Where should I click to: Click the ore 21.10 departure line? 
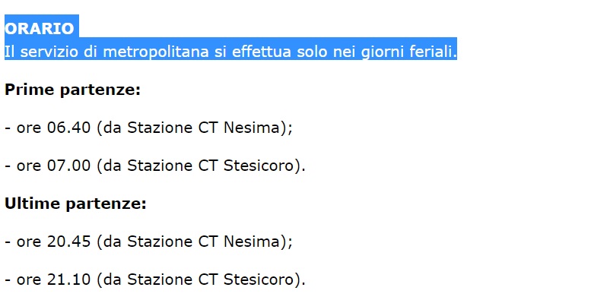coord(155,279)
